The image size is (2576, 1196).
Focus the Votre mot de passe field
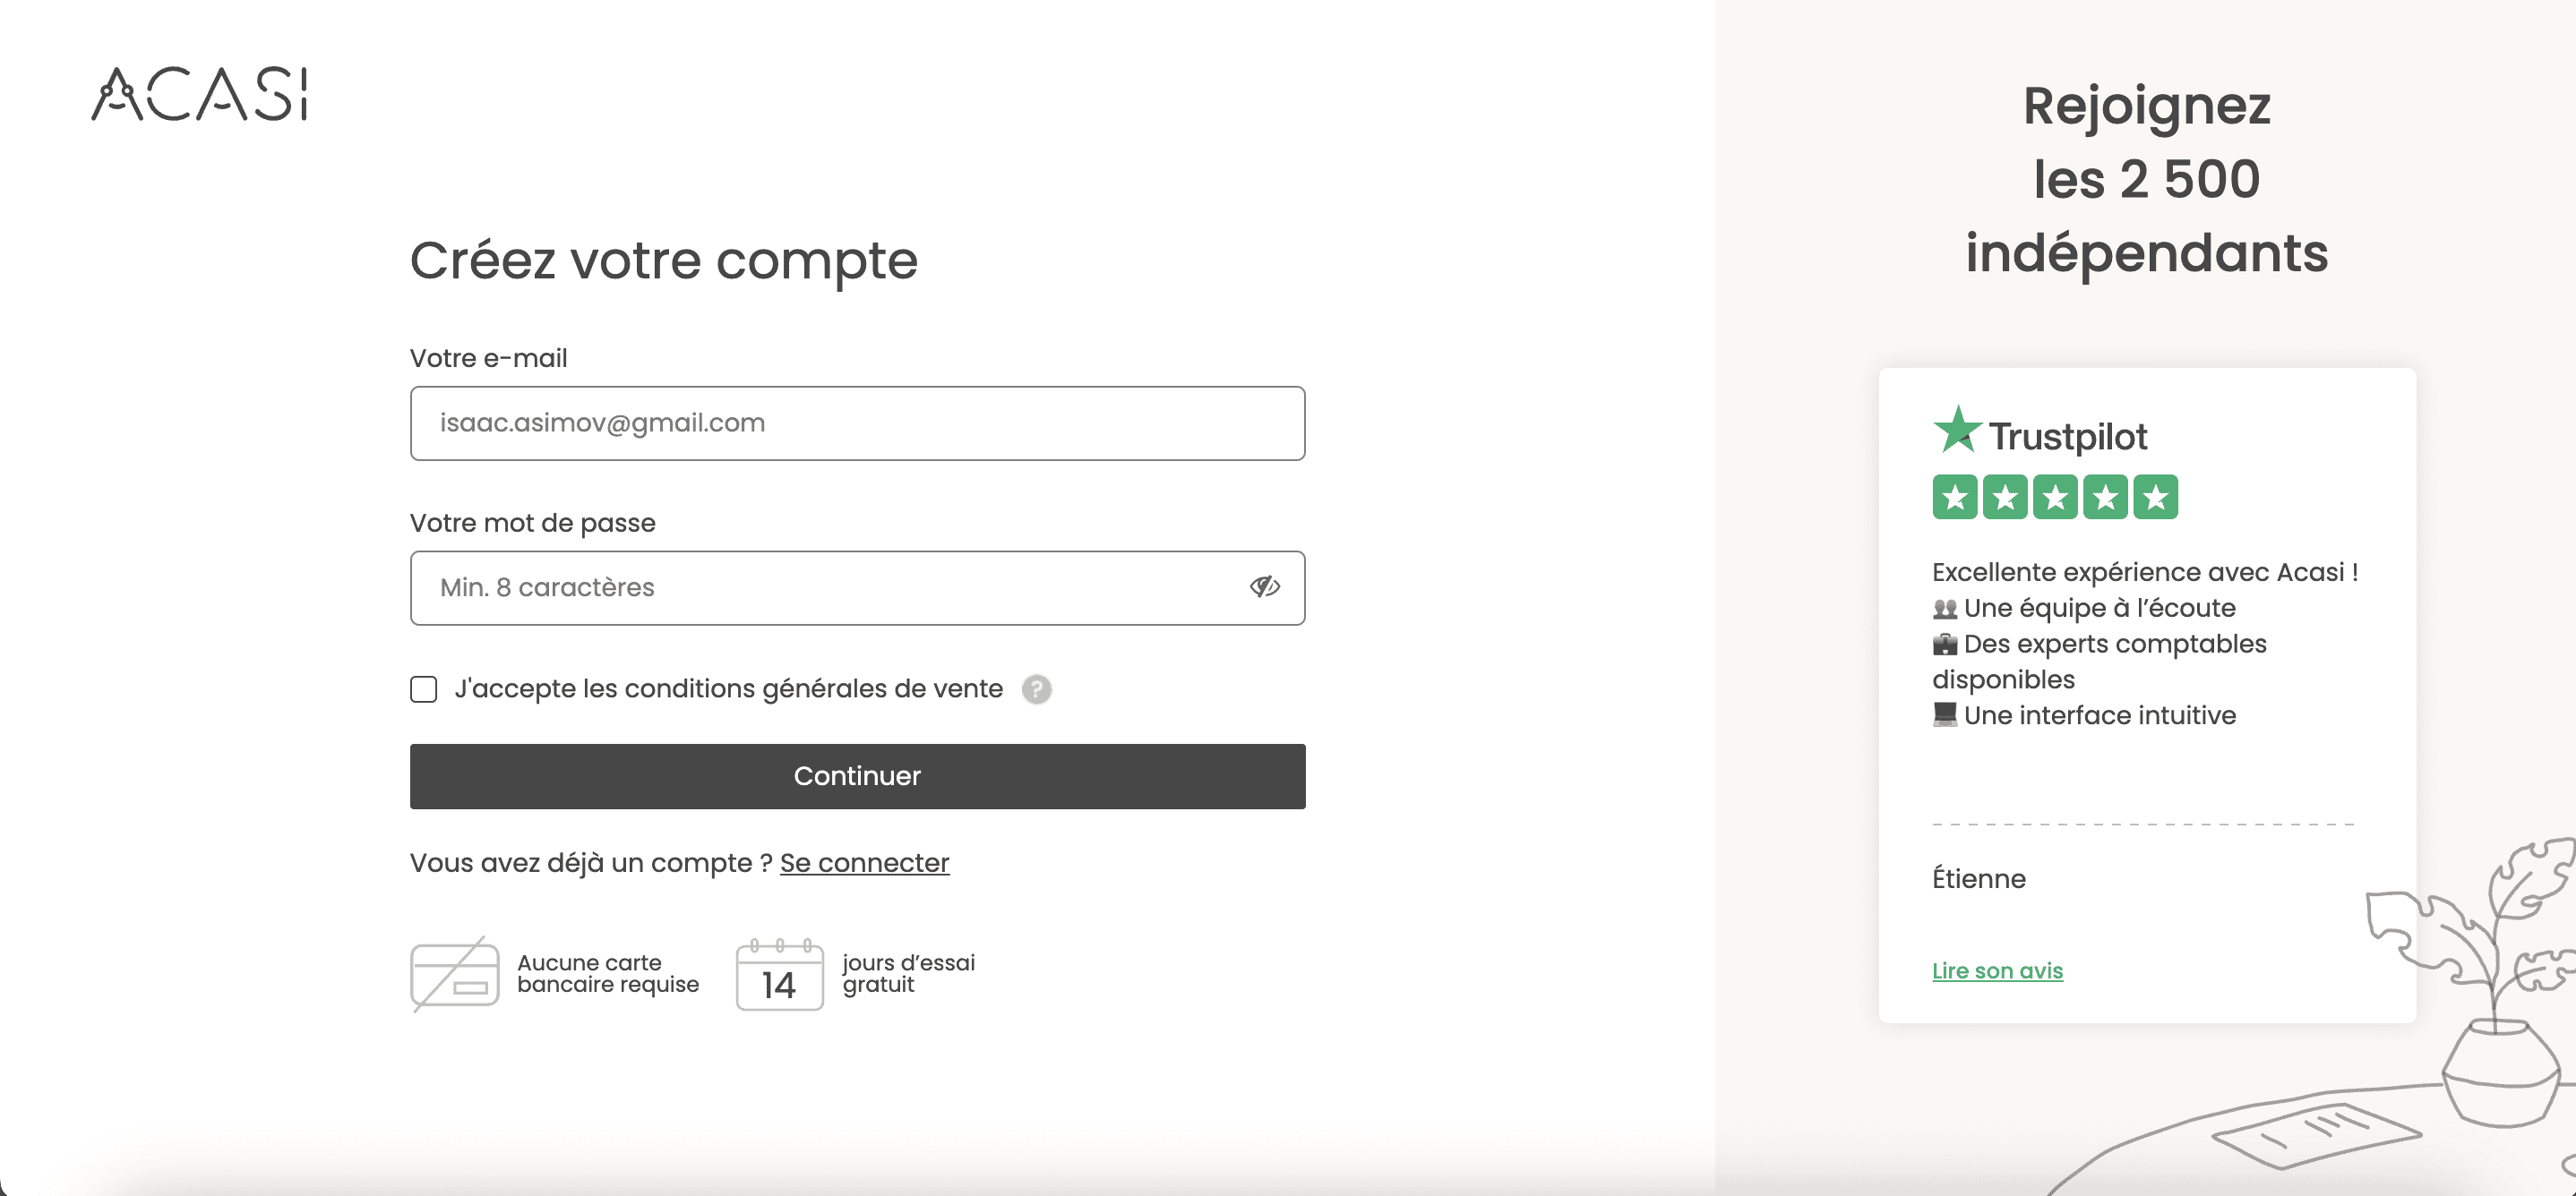point(857,588)
